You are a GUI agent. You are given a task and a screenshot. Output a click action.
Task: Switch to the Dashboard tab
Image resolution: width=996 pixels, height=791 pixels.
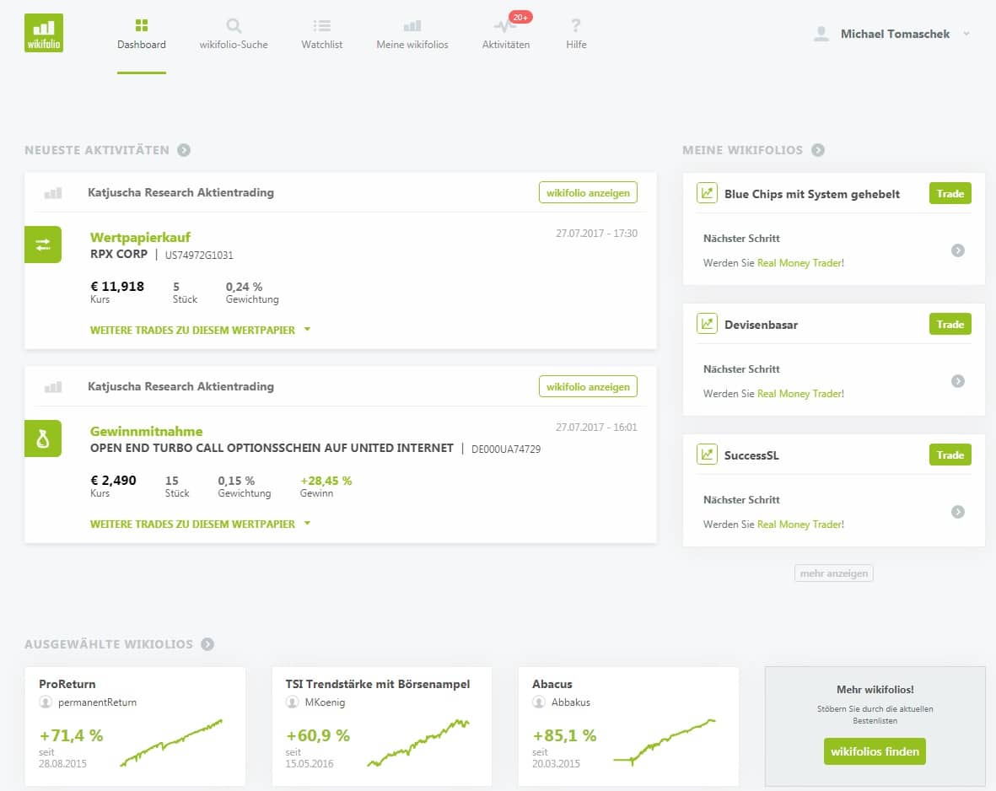point(142,35)
